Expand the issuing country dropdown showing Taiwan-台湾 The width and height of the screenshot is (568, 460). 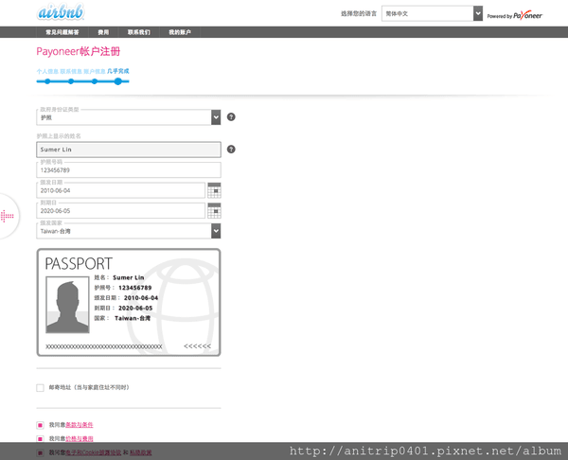128,231
